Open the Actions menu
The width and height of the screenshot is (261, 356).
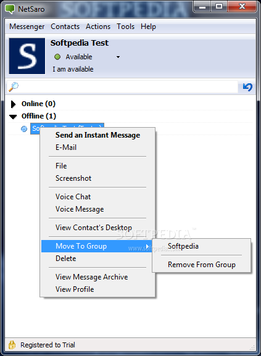(98, 27)
